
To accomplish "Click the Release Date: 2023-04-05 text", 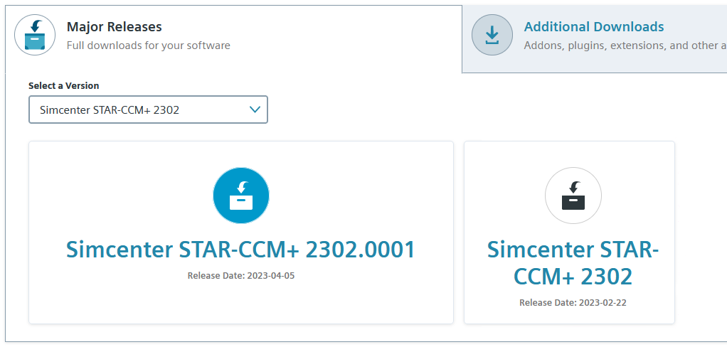I will pos(241,276).
